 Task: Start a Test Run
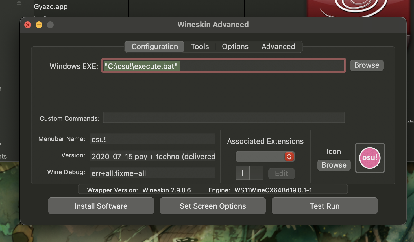pyautogui.click(x=325, y=206)
